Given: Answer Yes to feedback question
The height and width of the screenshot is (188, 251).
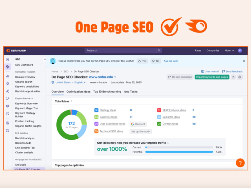Looking at the screenshot, I should pos(142,61).
